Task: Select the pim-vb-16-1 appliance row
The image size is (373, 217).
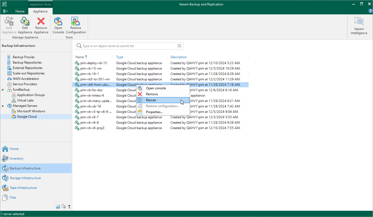Action: point(162,74)
